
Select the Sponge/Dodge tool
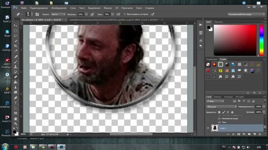[15, 92]
